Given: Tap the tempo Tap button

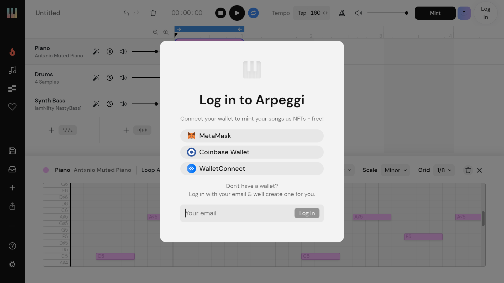Looking at the screenshot, I should click(302, 13).
